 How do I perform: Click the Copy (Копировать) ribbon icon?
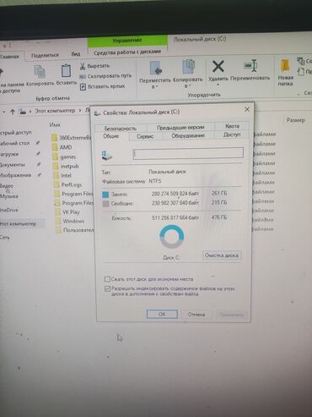pyautogui.click(x=40, y=72)
